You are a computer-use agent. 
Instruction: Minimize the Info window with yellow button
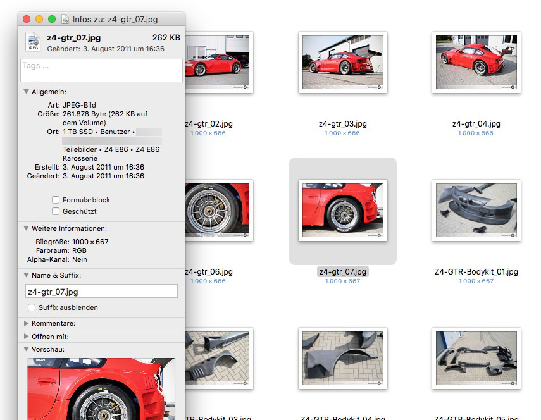[39, 19]
